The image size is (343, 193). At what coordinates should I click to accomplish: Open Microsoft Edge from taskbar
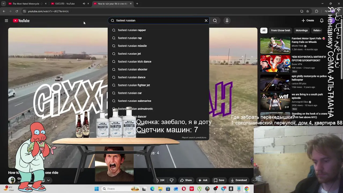pyautogui.click(x=152, y=189)
